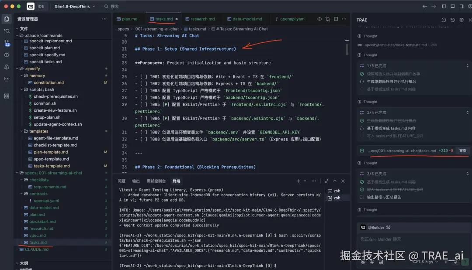The image size is (472, 270).
Task: Collapse the .specify folder
Action: 17,68
